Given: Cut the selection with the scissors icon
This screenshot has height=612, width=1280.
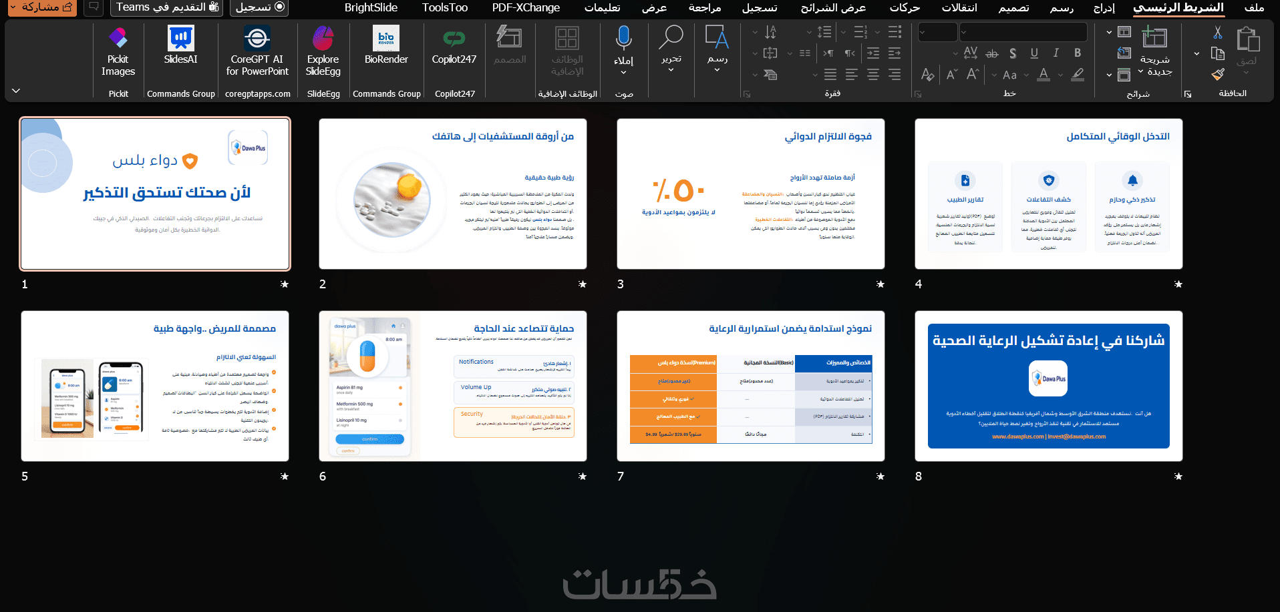Looking at the screenshot, I should pyautogui.click(x=1218, y=32).
